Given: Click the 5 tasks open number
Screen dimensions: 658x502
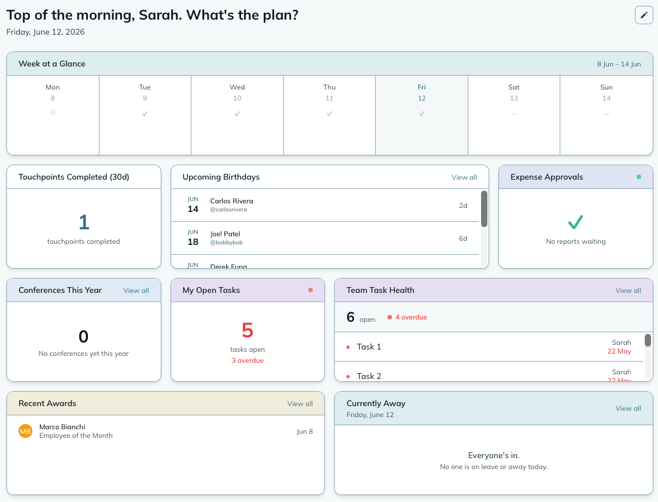Looking at the screenshot, I should point(247,330).
